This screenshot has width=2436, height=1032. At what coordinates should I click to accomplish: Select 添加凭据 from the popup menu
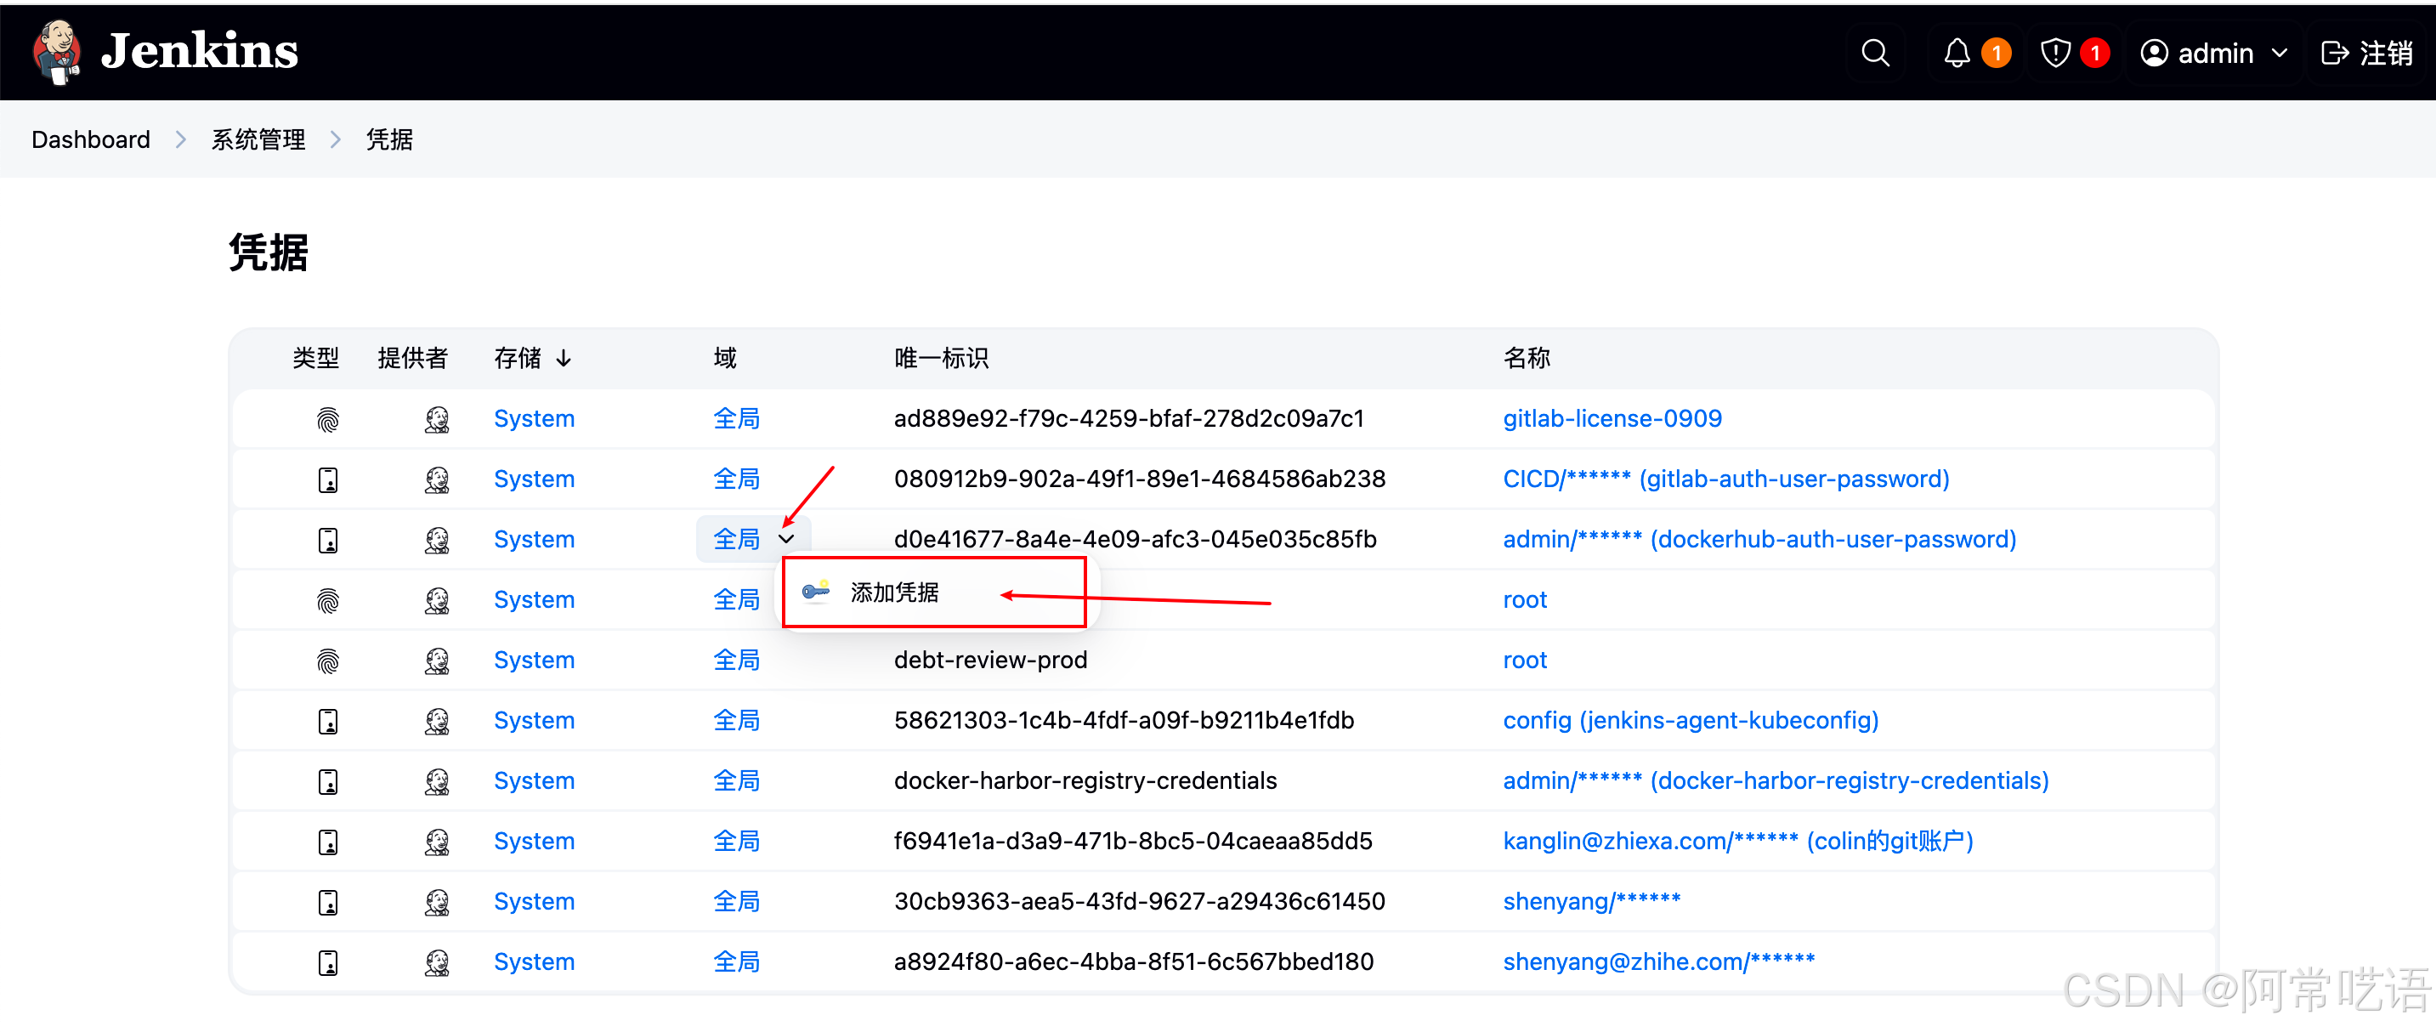click(893, 593)
